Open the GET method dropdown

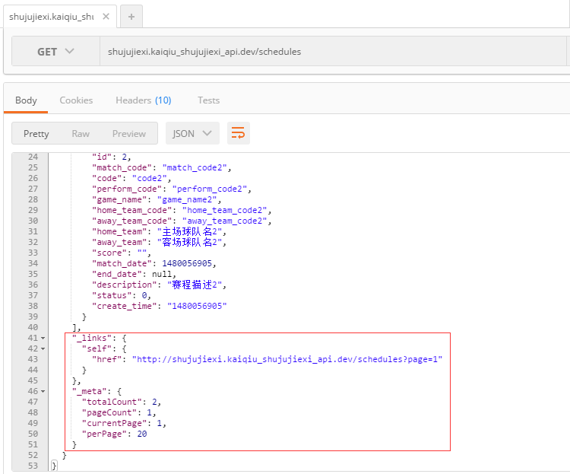(55, 52)
